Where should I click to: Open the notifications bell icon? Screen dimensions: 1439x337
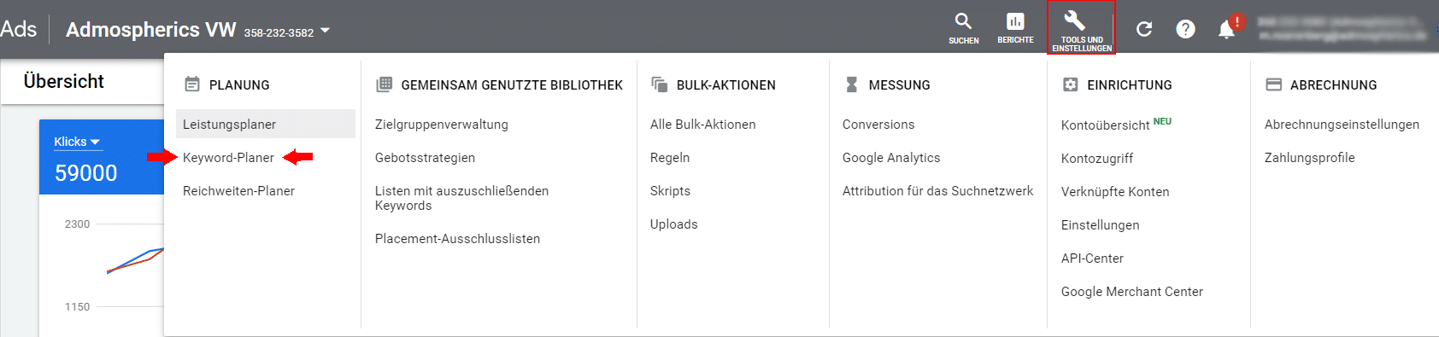point(1227,29)
